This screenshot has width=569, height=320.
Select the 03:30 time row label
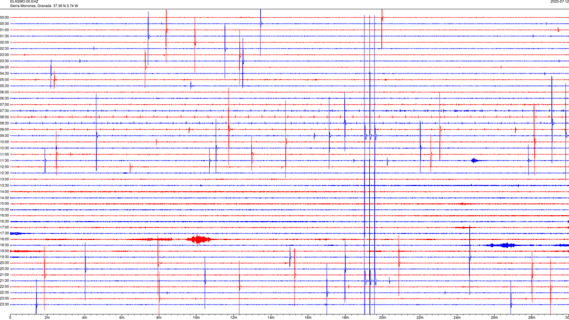(x=4, y=61)
